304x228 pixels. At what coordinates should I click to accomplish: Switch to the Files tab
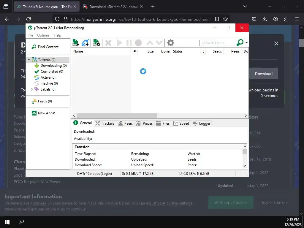(163, 123)
